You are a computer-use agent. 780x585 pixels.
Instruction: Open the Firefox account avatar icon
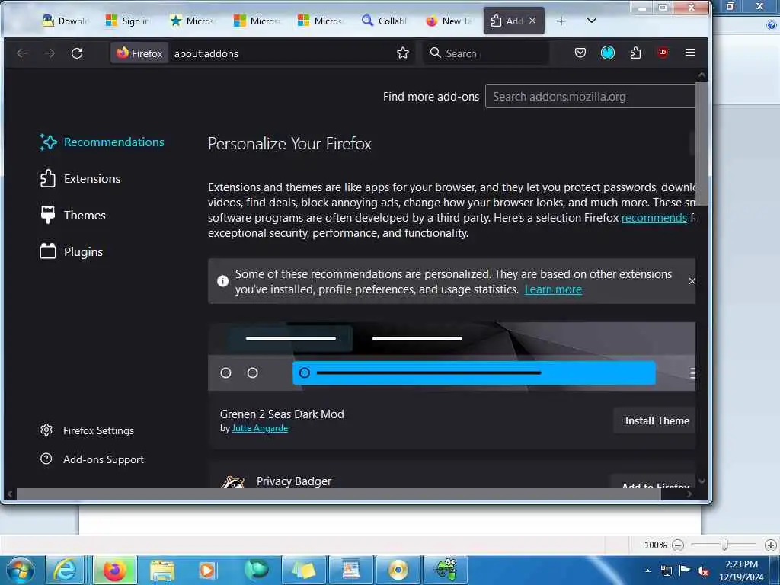point(607,53)
